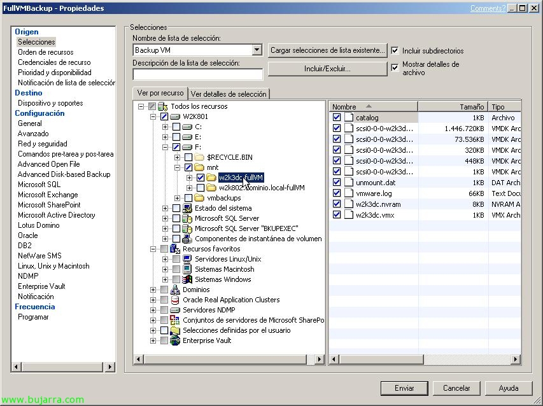Click the F: drive icon
The height and width of the screenshot is (406, 543).
pos(187,147)
